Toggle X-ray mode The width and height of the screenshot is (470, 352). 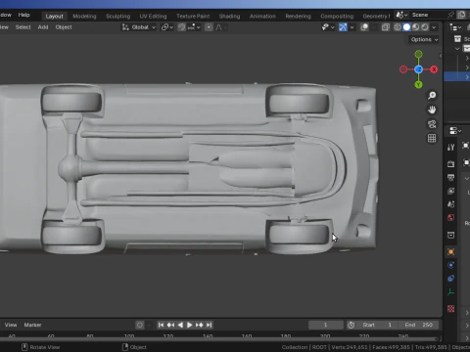[386, 27]
